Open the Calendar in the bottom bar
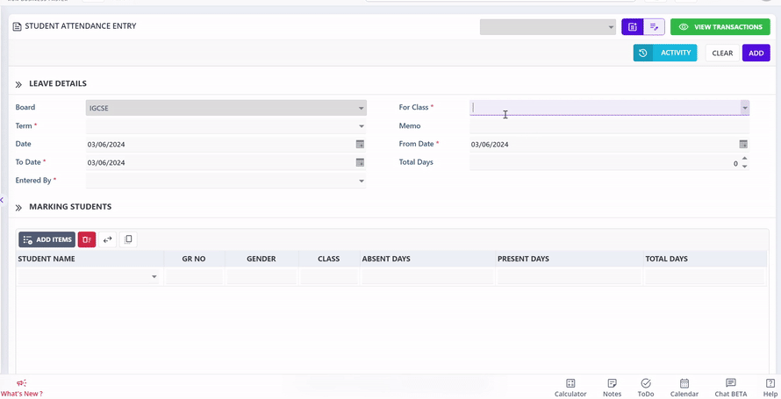781x399 pixels. [684, 388]
